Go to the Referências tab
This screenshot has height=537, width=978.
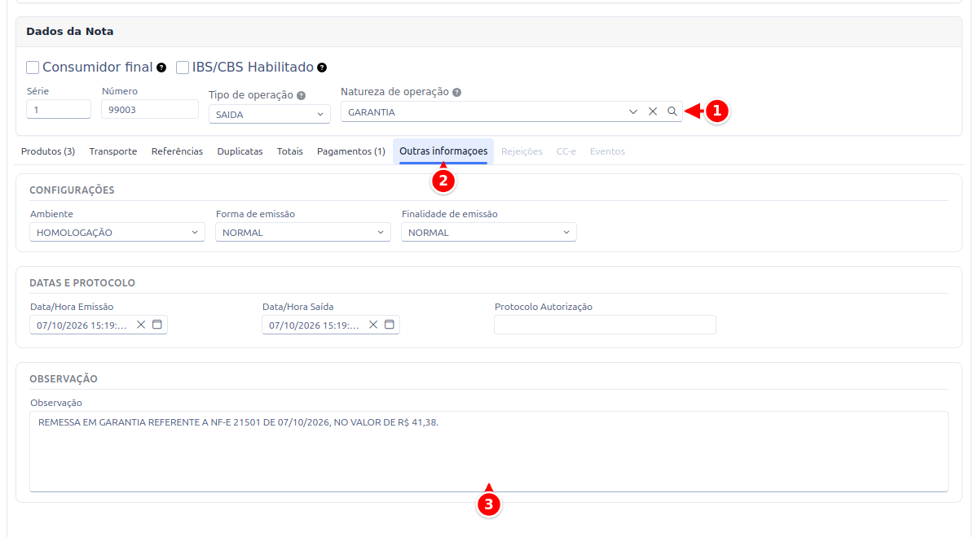[x=177, y=151]
